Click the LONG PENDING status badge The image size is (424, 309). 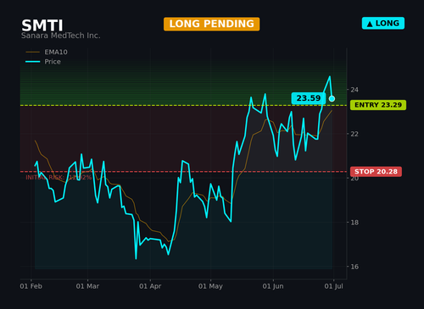tap(211, 24)
